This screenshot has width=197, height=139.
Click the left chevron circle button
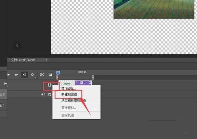click(17, 45)
